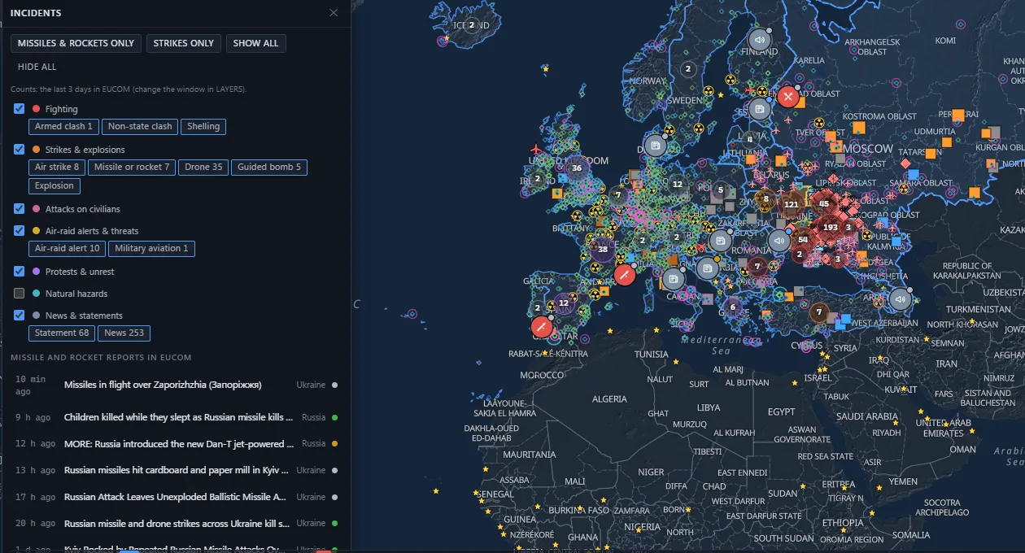Toggle the News 253 chip
The height and width of the screenshot is (553, 1025).
(124, 333)
